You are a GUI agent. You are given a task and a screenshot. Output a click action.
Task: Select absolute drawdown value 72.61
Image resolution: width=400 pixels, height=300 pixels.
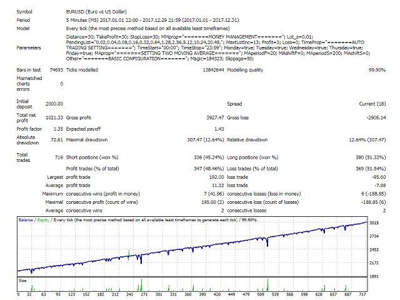57,140
